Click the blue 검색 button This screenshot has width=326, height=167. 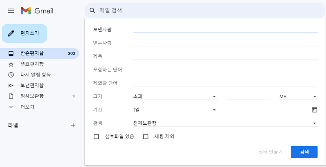pyautogui.click(x=304, y=152)
